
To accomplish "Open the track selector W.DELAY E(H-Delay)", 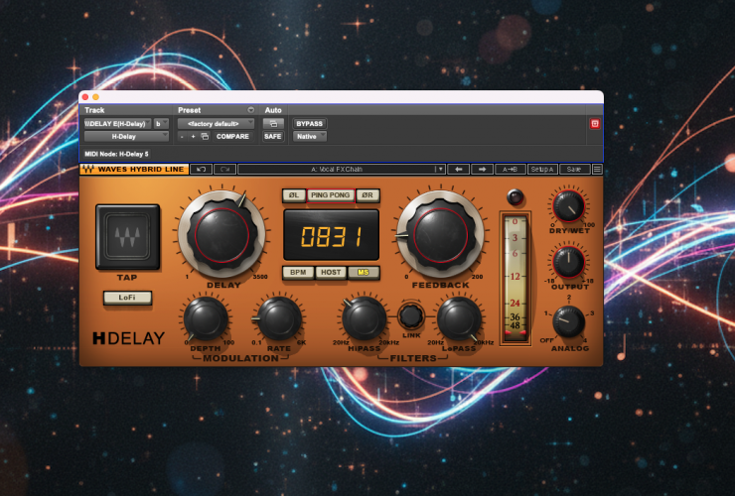I will (117, 124).
